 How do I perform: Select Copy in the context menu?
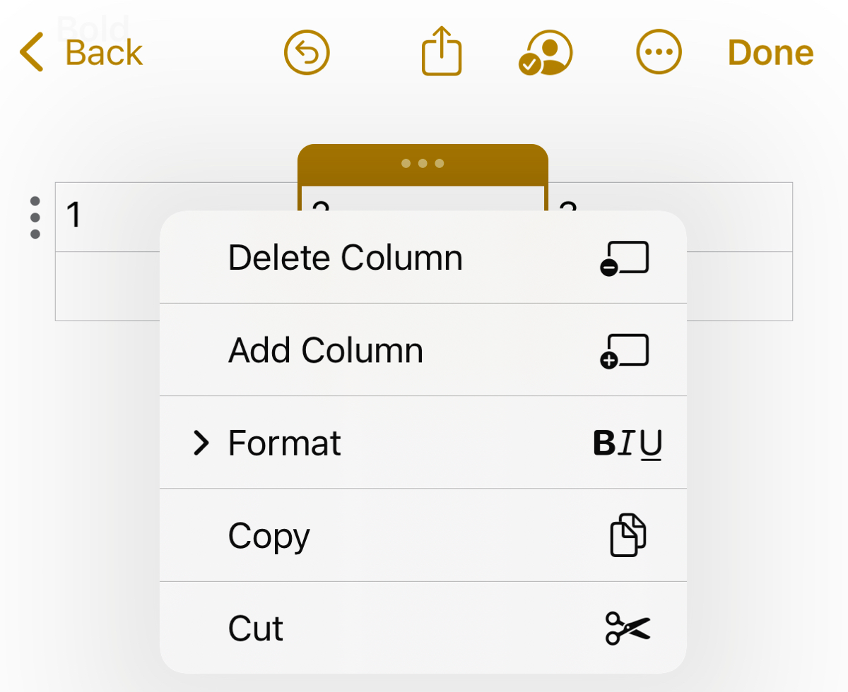coord(269,536)
